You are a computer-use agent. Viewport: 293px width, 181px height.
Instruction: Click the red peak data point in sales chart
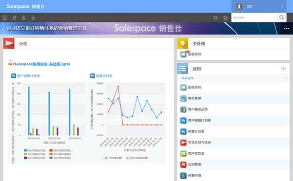pos(118,87)
